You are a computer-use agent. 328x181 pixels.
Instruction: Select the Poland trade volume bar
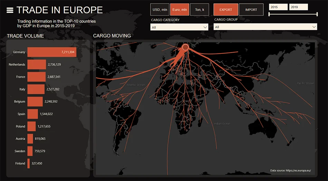[x=31, y=126]
